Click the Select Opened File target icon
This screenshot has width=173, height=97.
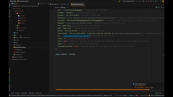coord(38,4)
